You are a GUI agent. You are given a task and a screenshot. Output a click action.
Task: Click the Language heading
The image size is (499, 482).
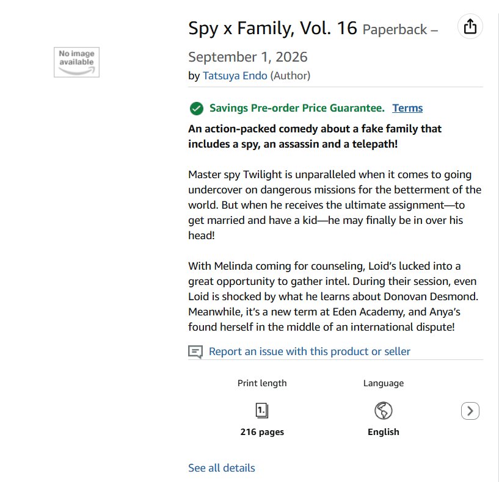(383, 383)
